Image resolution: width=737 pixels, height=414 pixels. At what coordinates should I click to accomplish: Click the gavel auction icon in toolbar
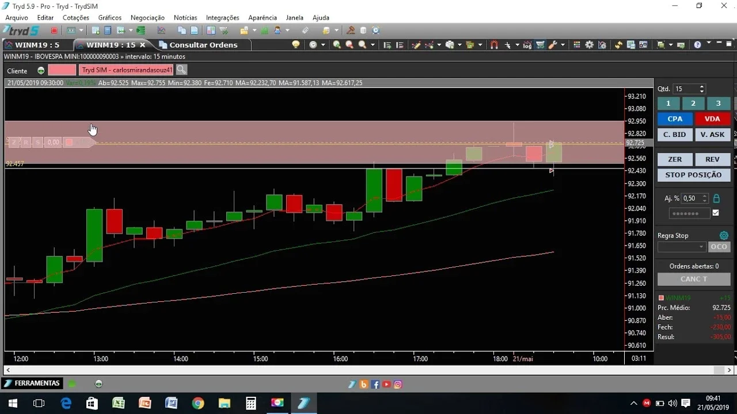[x=351, y=30]
